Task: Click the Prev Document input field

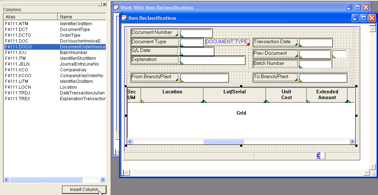Action: pos(314,54)
